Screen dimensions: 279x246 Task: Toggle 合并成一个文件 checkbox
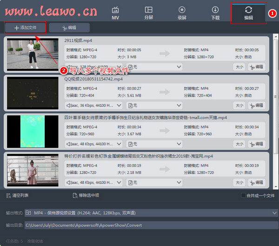[x=243, y=195]
